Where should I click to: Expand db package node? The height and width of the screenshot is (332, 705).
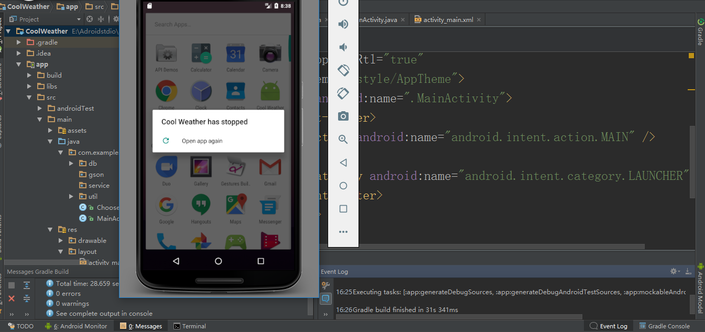point(71,163)
